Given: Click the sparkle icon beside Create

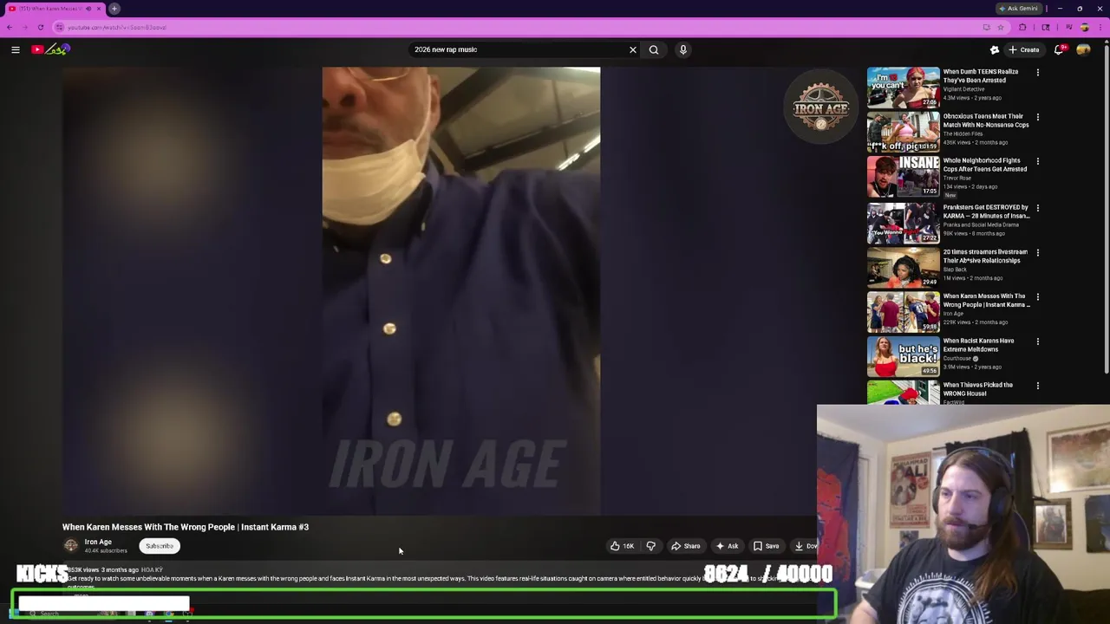Looking at the screenshot, I should pos(995,49).
